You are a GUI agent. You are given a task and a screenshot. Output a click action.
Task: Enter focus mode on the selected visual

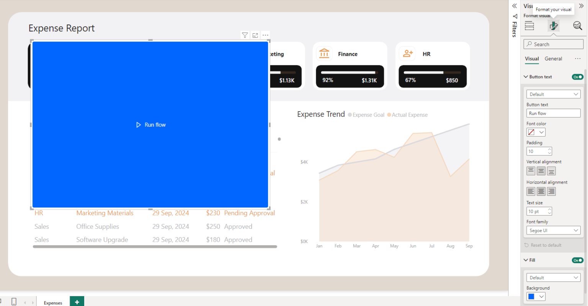click(x=255, y=35)
